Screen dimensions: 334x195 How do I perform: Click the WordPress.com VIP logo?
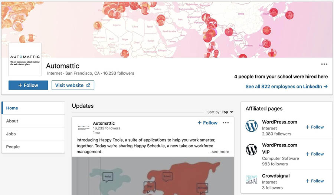click(251, 149)
